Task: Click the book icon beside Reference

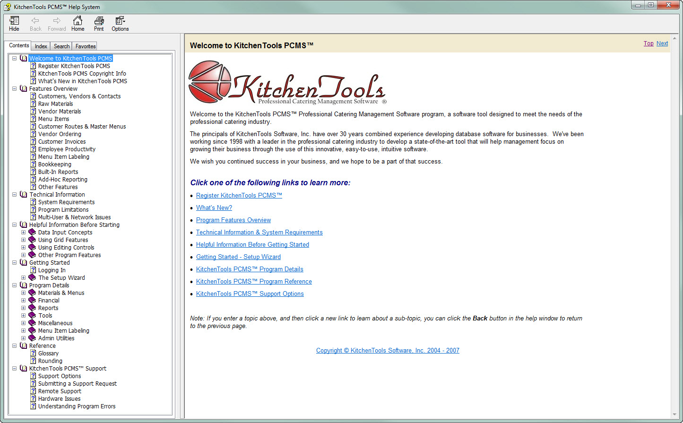Action: click(x=24, y=345)
